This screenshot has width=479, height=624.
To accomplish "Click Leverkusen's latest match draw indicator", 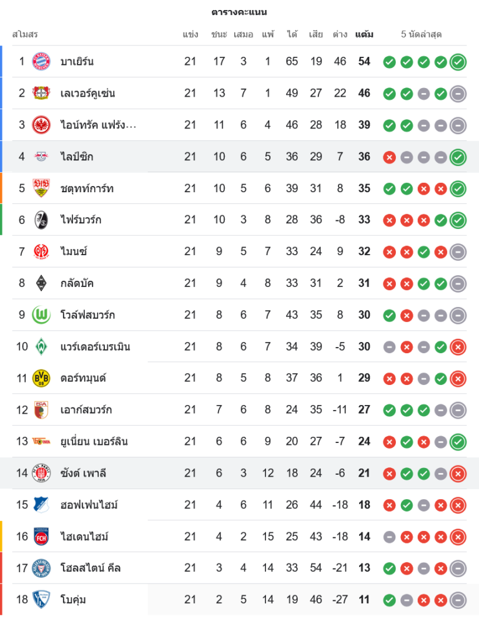I will (458, 94).
